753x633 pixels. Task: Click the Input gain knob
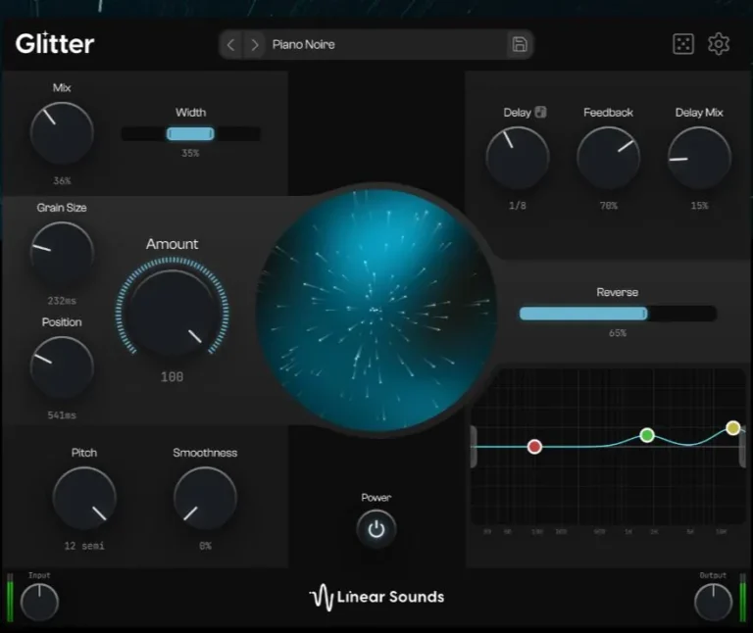[40, 602]
